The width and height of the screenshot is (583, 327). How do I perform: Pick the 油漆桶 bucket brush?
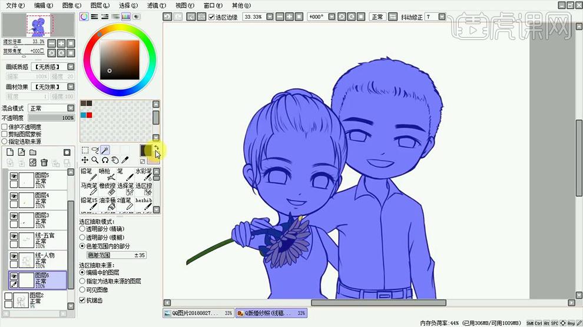click(108, 203)
